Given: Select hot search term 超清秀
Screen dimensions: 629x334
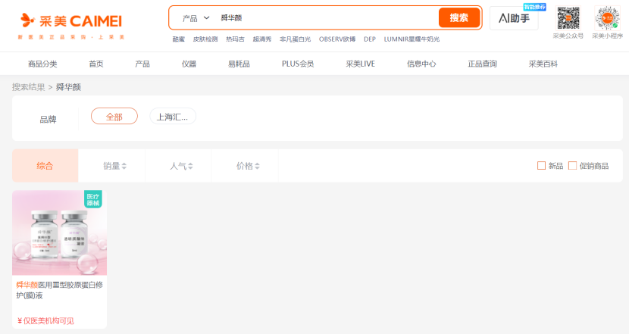Looking at the screenshot, I should pyautogui.click(x=262, y=39).
